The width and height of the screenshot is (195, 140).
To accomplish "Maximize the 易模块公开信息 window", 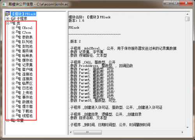I will tap(175, 3).
